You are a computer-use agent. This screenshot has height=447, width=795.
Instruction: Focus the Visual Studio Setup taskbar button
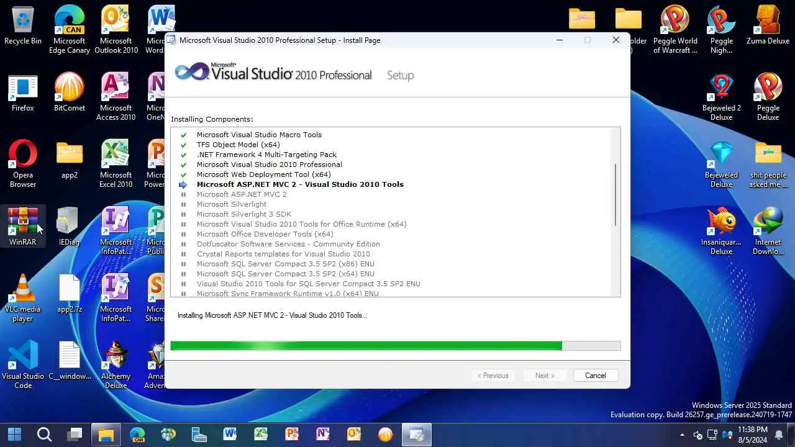[416, 434]
